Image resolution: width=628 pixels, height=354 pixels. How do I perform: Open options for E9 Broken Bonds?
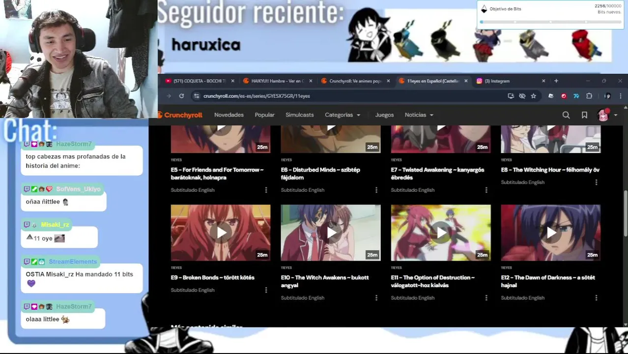tap(266, 290)
